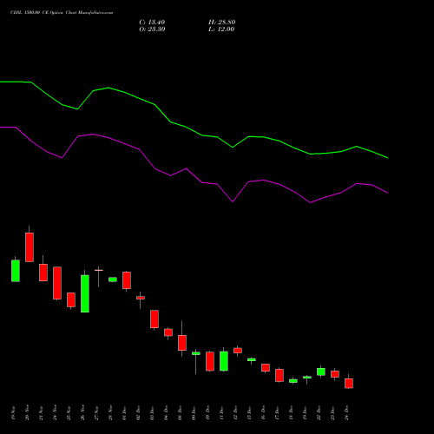This screenshot has height=434, width=434.
Task: Click the 17 Dec date axis label
Action: (x=277, y=413)
